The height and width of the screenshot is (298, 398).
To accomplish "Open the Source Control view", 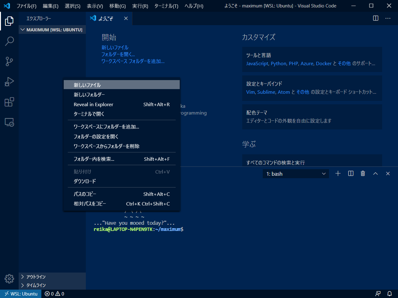I will 9,61.
